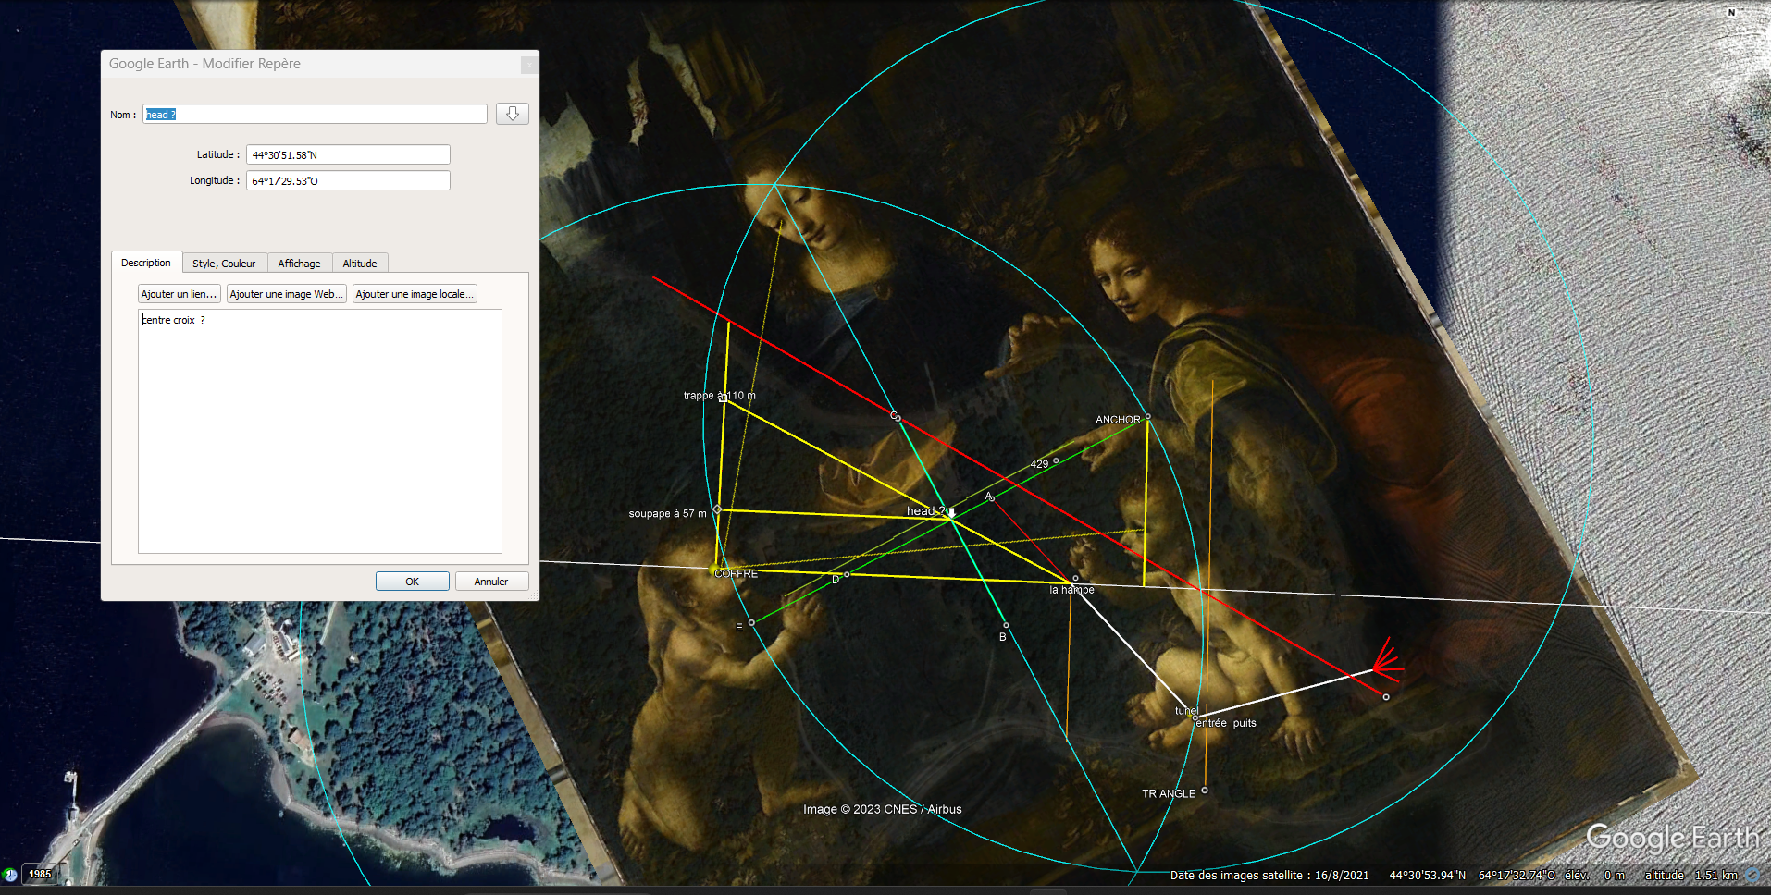
Task: Open the Style, Couleur tab
Action: click(224, 264)
